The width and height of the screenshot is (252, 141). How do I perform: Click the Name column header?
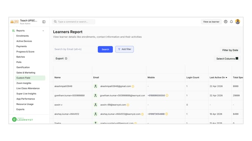pyautogui.click(x=58, y=77)
